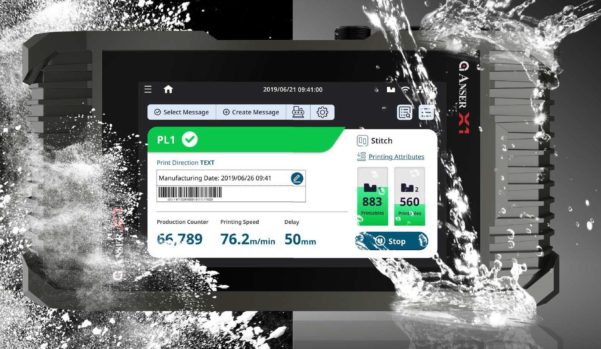Click the Printing Speed value 76.2 m/min

248,239
